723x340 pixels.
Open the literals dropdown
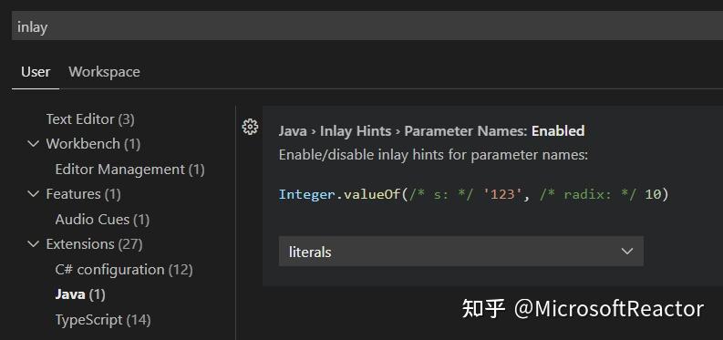461,251
